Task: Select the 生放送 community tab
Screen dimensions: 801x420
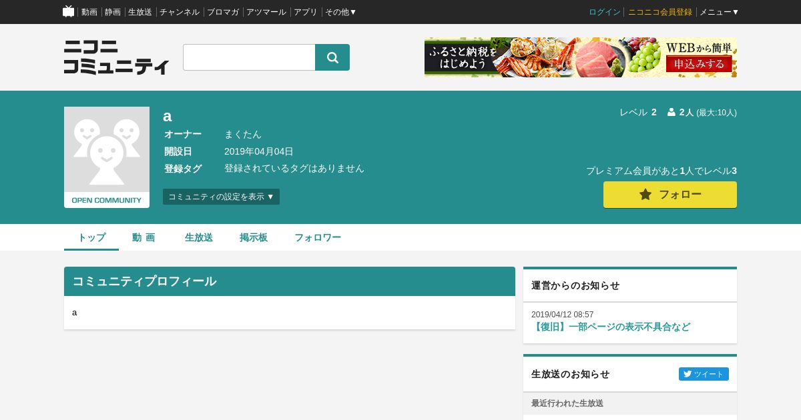Action: [x=199, y=237]
